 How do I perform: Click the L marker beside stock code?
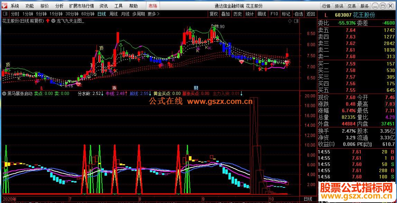pyautogui.click(x=326, y=15)
